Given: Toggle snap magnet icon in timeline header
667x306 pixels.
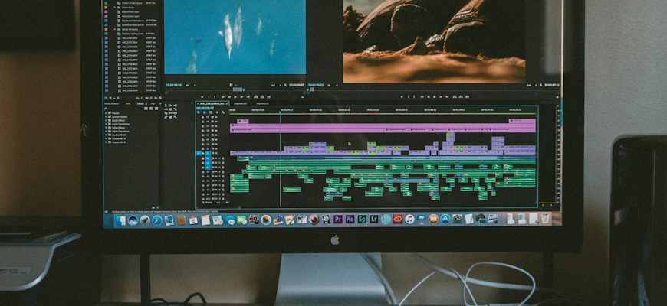Looking at the screenshot, I should [204, 112].
